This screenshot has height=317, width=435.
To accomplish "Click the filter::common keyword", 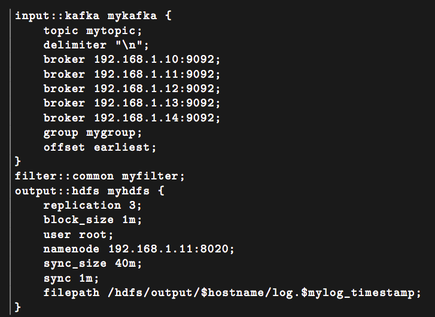I will pyautogui.click(x=65, y=176).
